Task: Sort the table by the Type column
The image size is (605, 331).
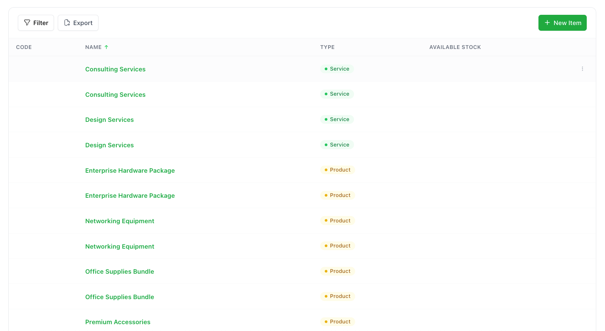Action: coord(327,47)
